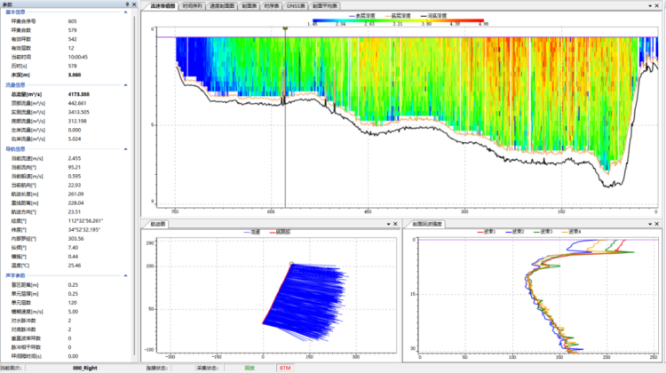Pin the 参数 parameters panel
Viewport: 666px width, 373px height.
(127, 4)
